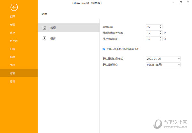Image resolution: width=192 pixels, height=133 pixels.
Task: Open the 打开 menu item
Action: 12,17
